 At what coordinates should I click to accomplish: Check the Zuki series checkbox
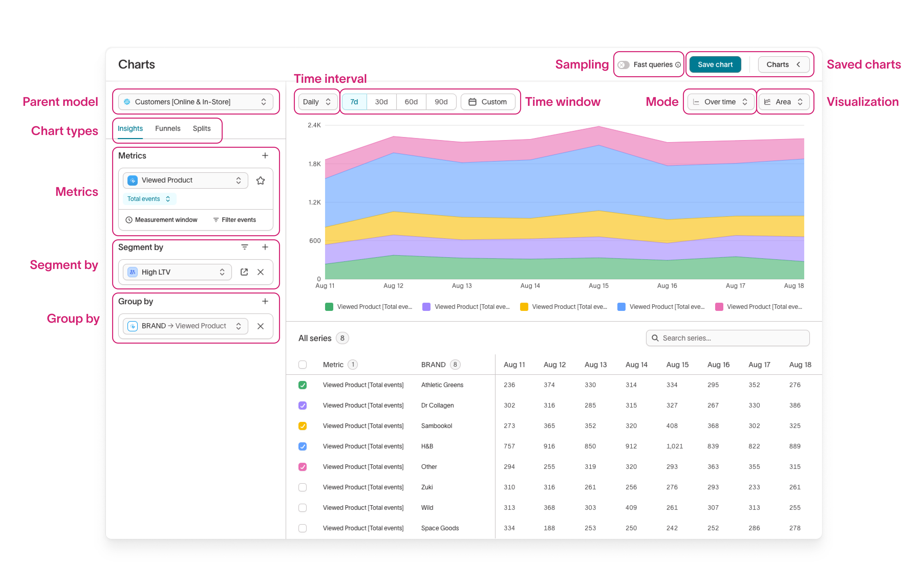(x=302, y=488)
